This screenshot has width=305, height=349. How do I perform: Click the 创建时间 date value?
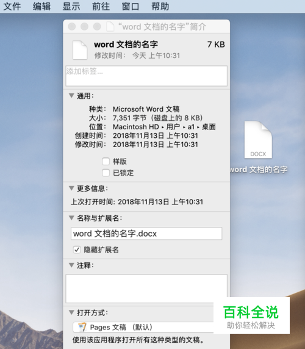point(156,135)
